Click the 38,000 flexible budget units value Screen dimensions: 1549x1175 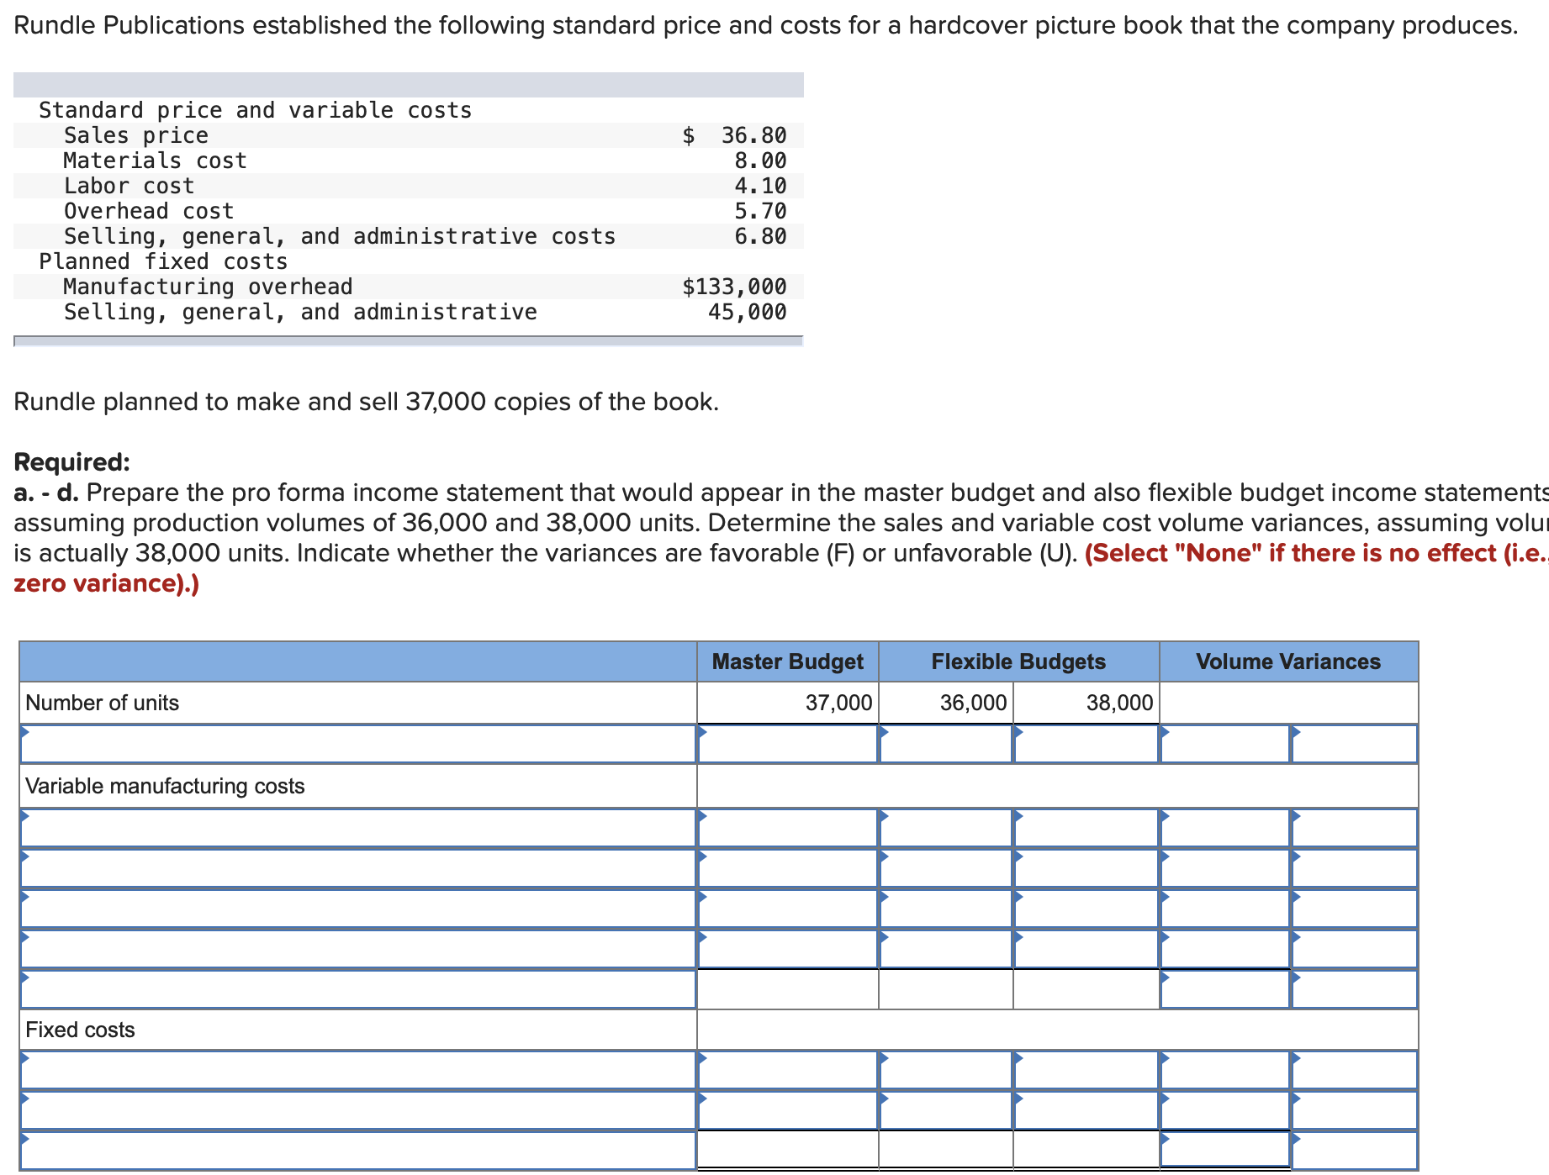click(1119, 703)
